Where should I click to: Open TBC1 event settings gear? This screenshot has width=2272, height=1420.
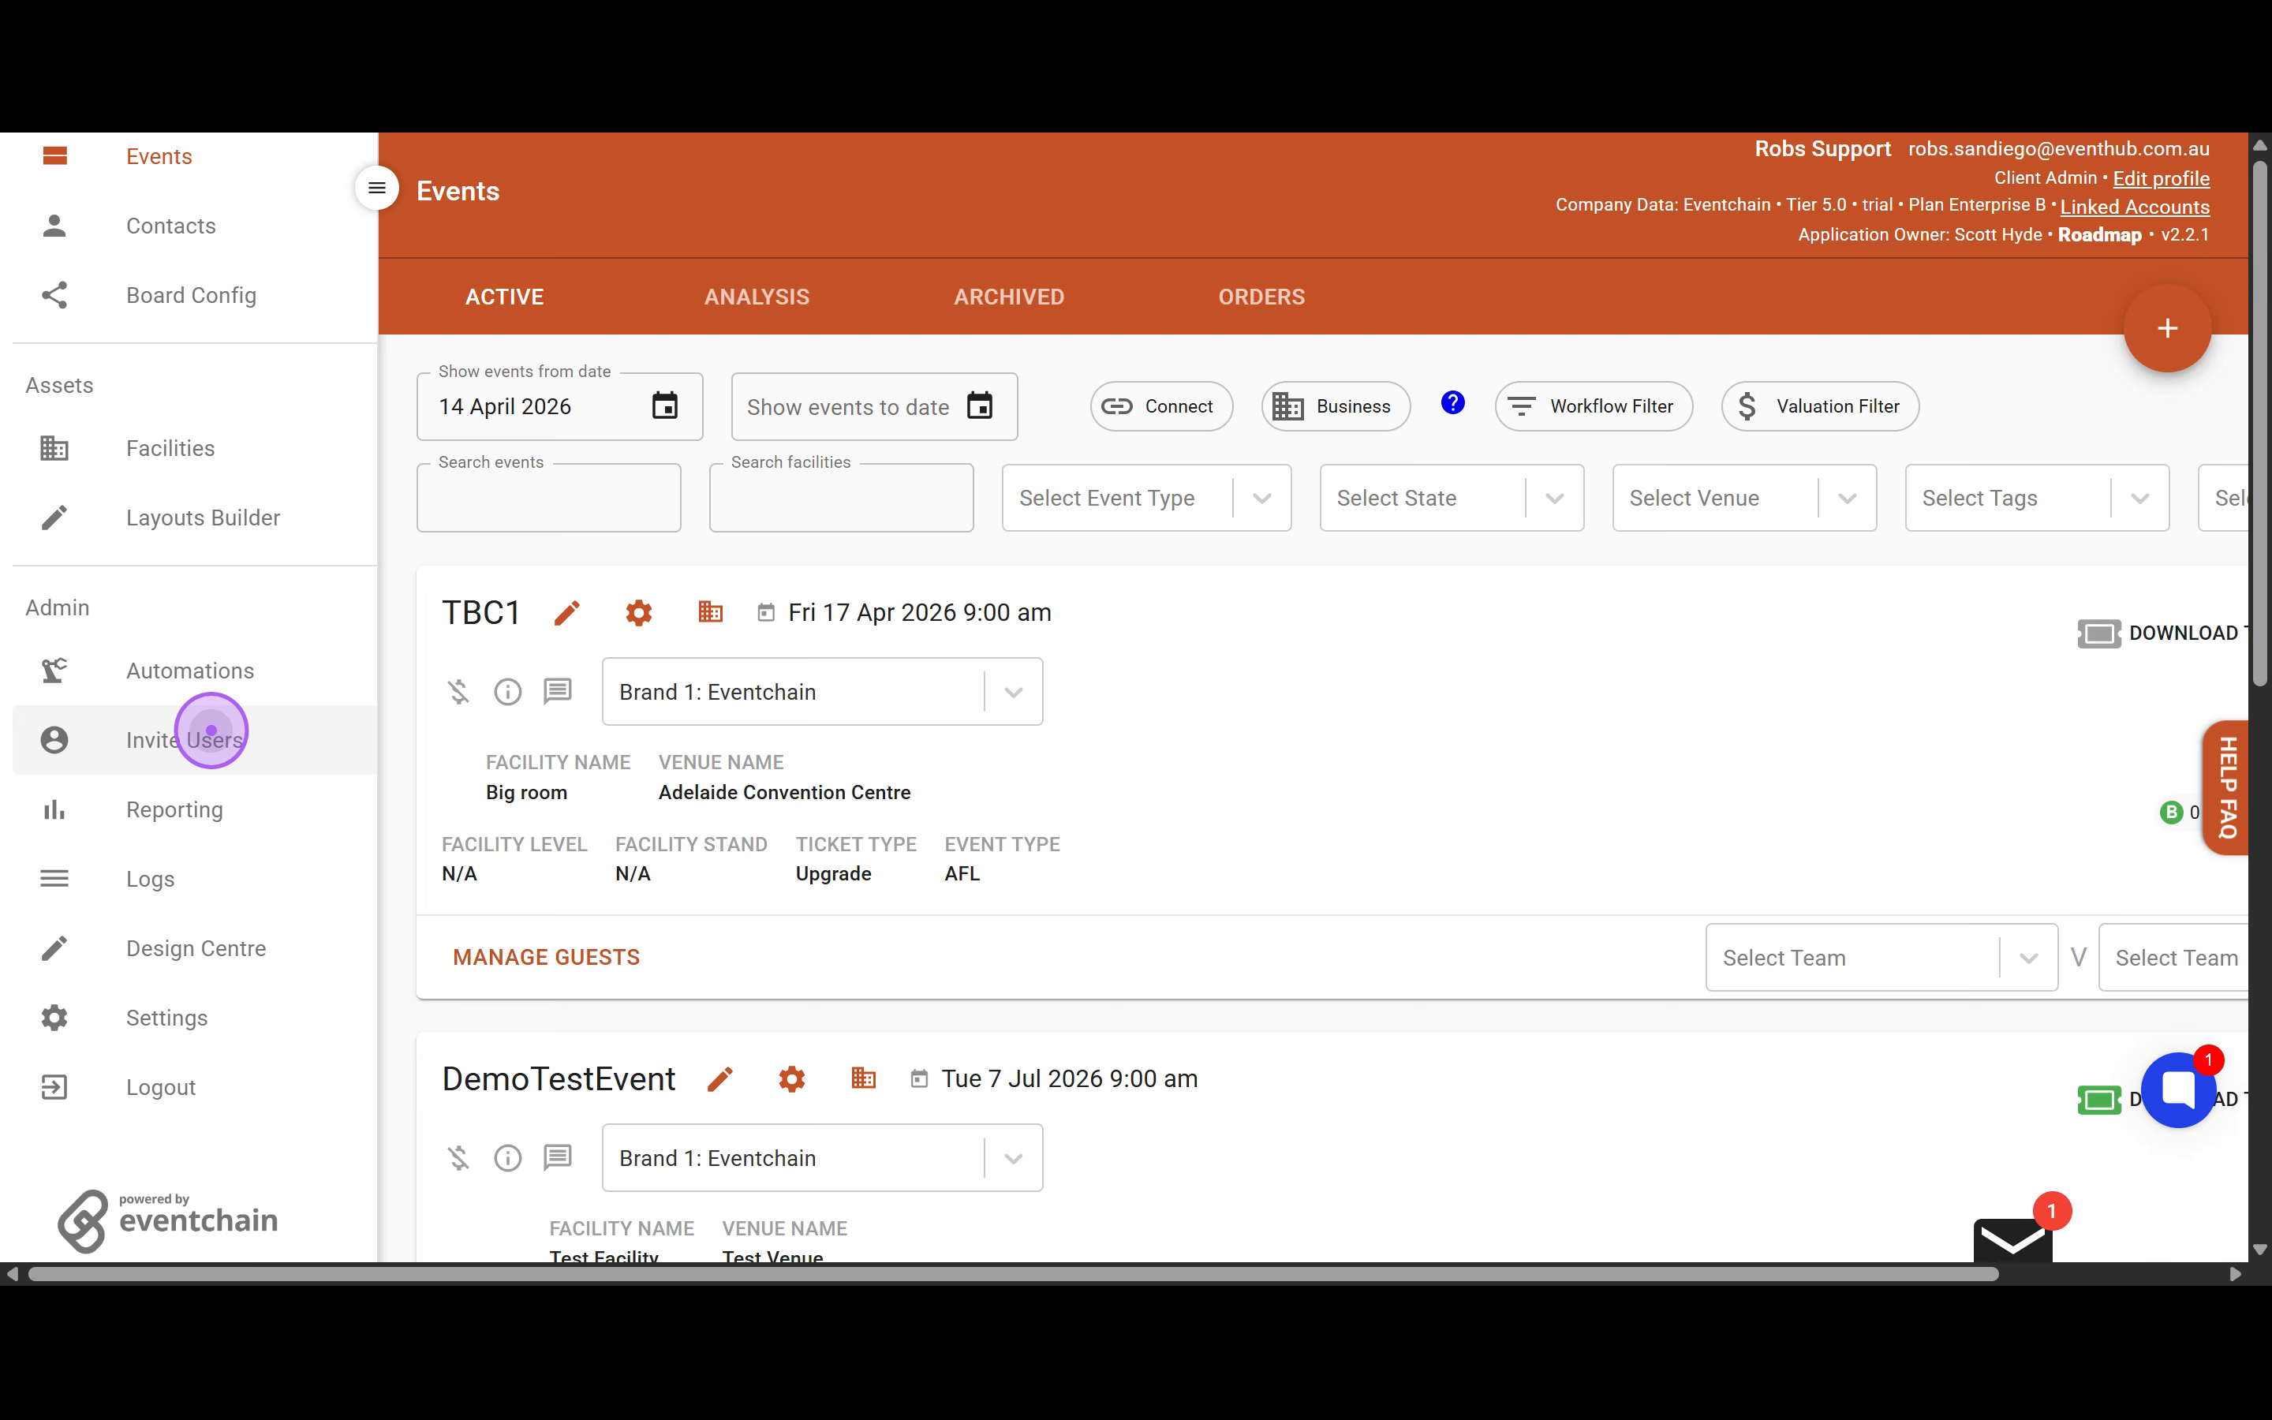click(x=638, y=613)
